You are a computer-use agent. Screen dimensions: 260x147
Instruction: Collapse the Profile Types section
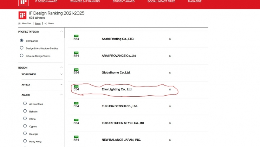pos(61,31)
